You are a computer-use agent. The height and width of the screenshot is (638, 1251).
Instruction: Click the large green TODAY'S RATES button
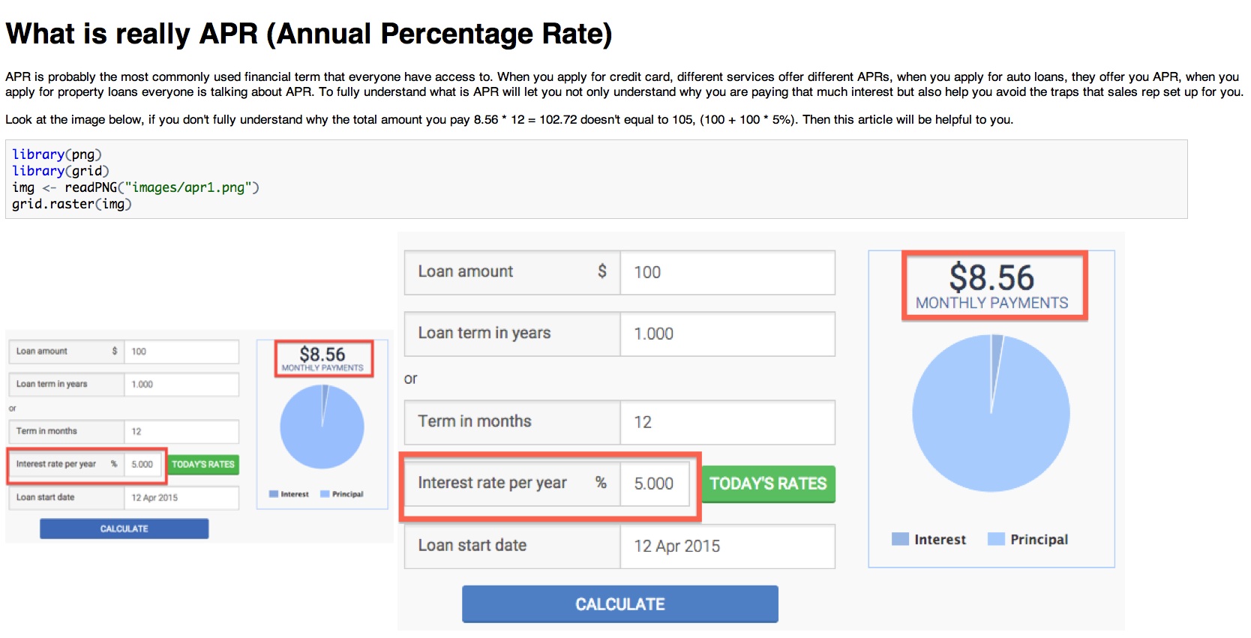pyautogui.click(x=768, y=484)
